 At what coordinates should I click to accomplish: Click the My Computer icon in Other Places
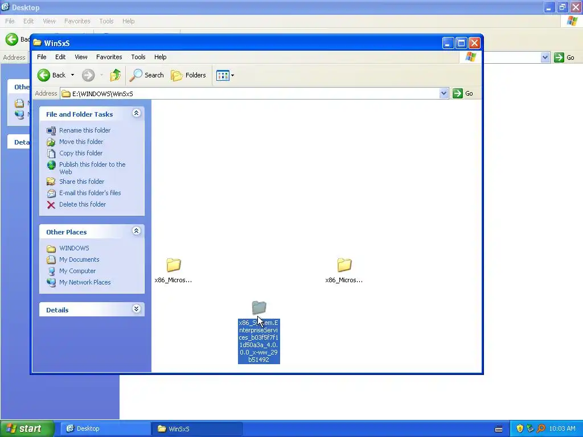point(51,271)
